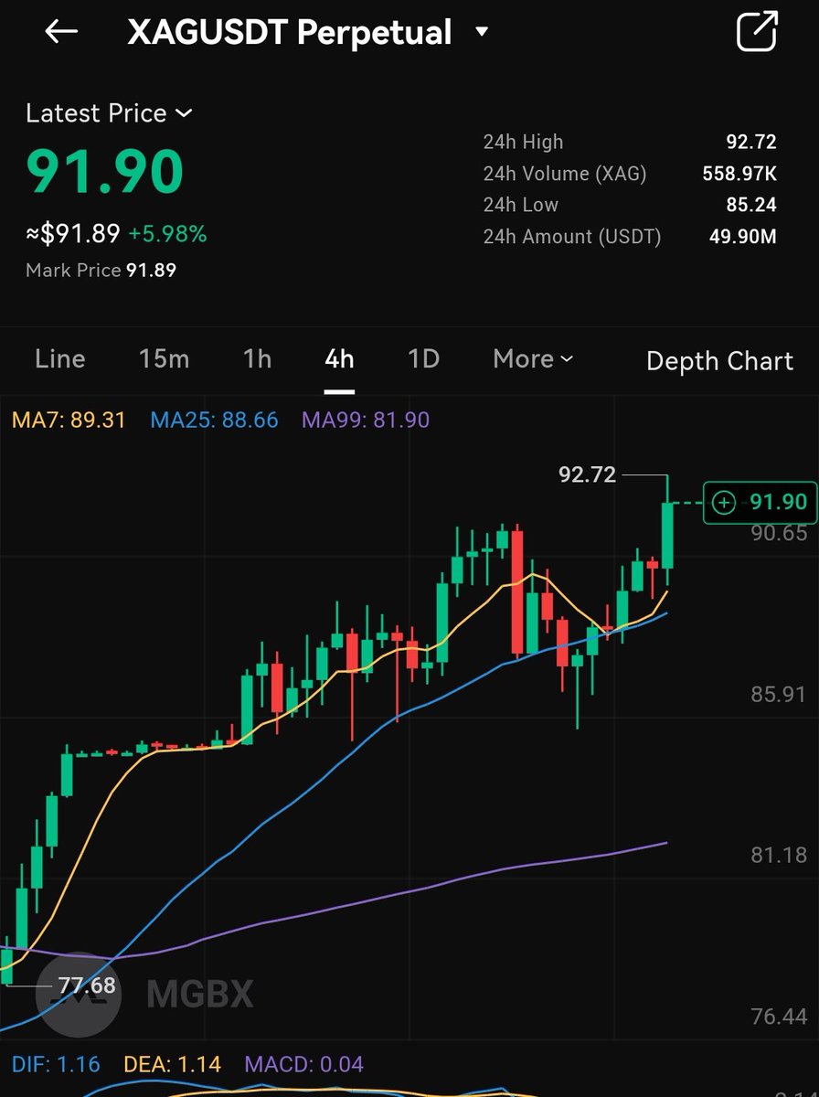The width and height of the screenshot is (819, 1097).
Task: Open the Depth Chart view
Action: point(719,361)
